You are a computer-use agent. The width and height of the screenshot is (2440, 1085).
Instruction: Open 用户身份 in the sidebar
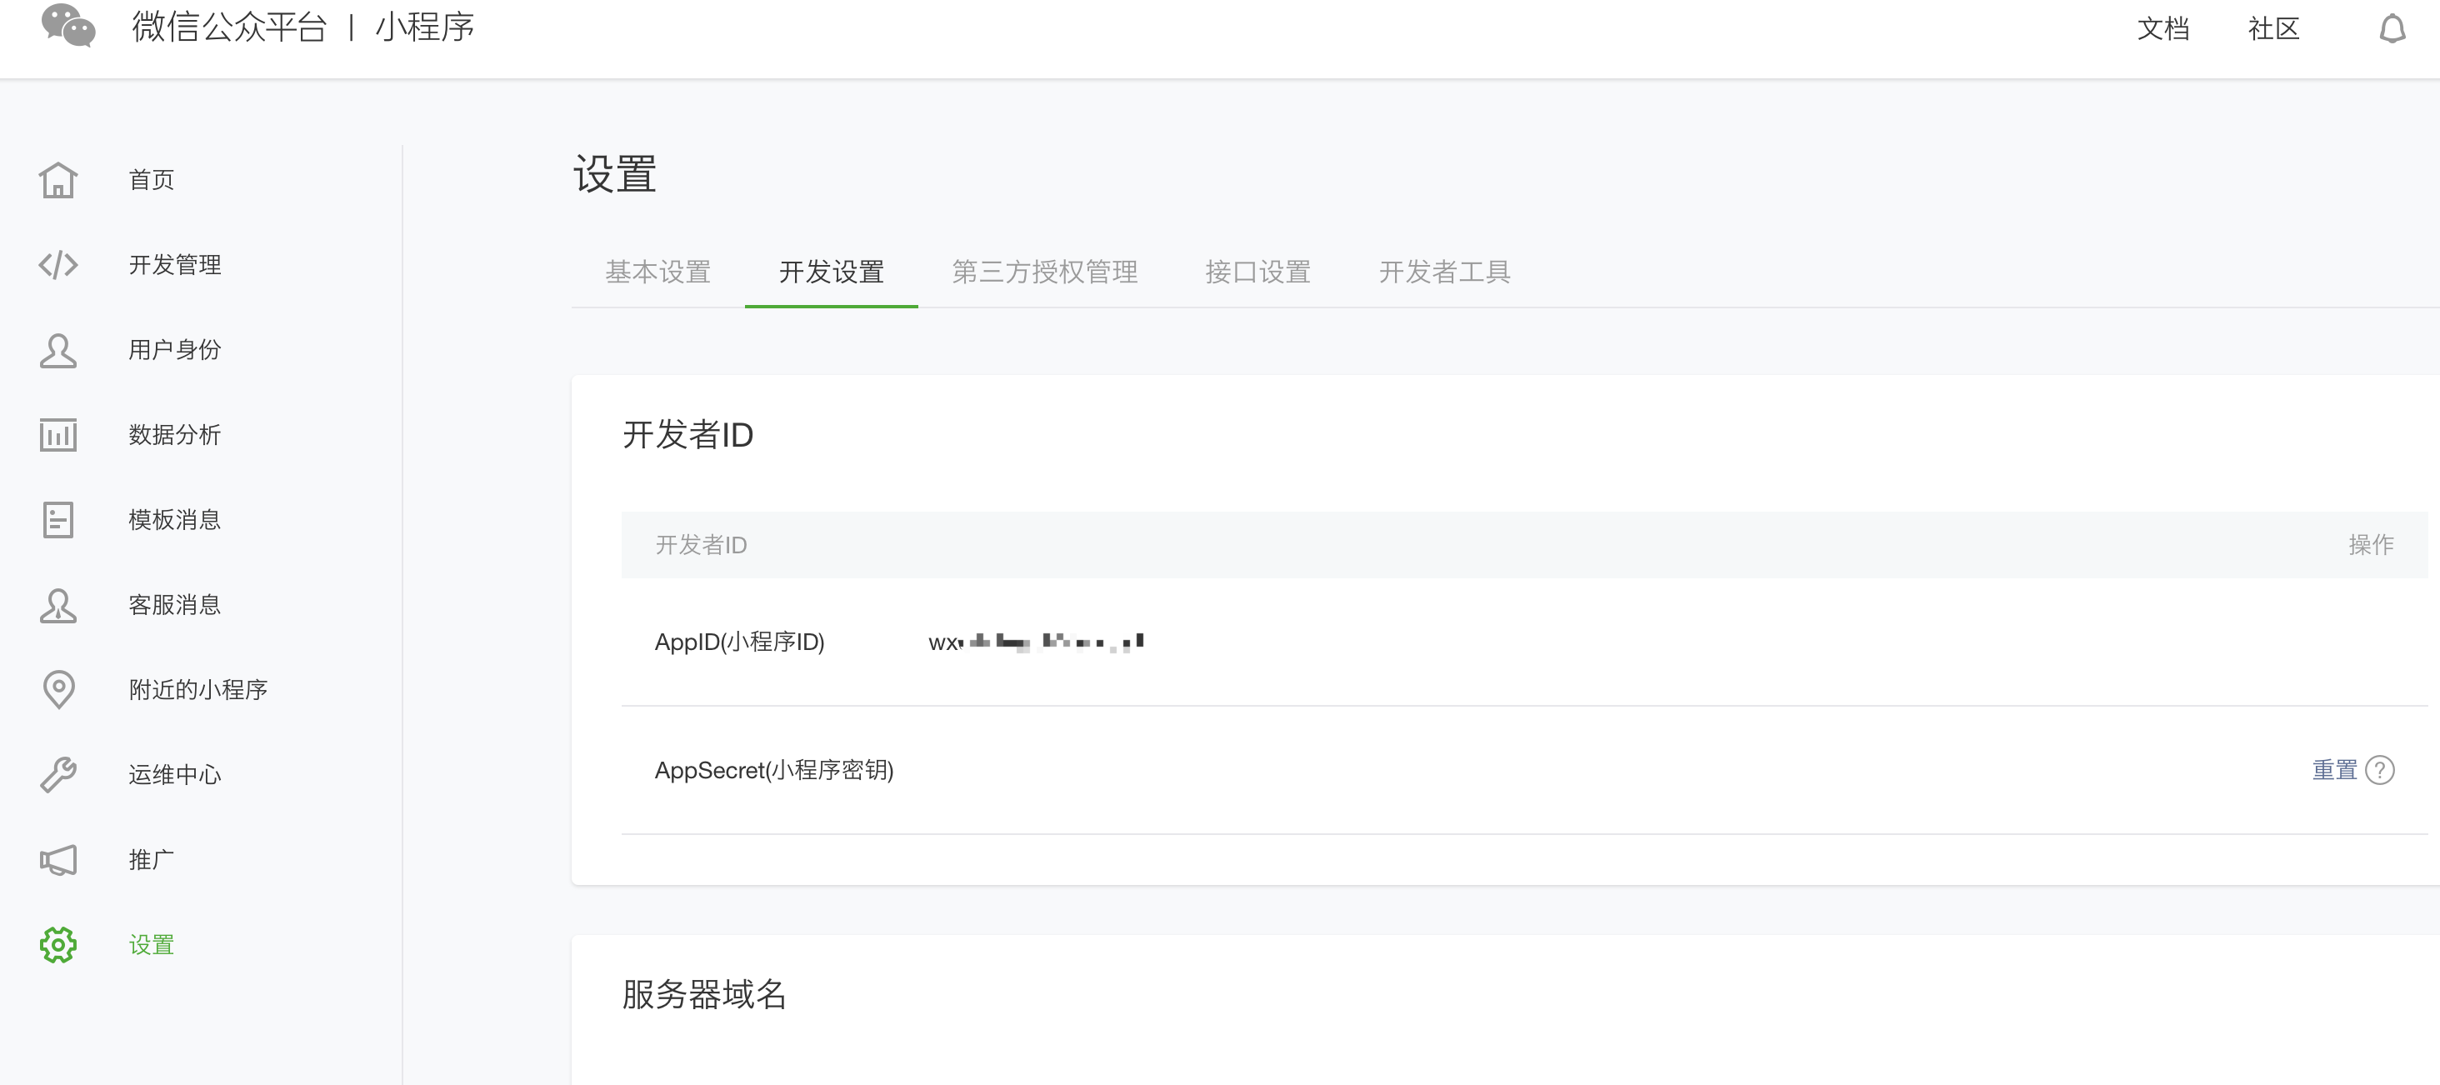[x=174, y=350]
